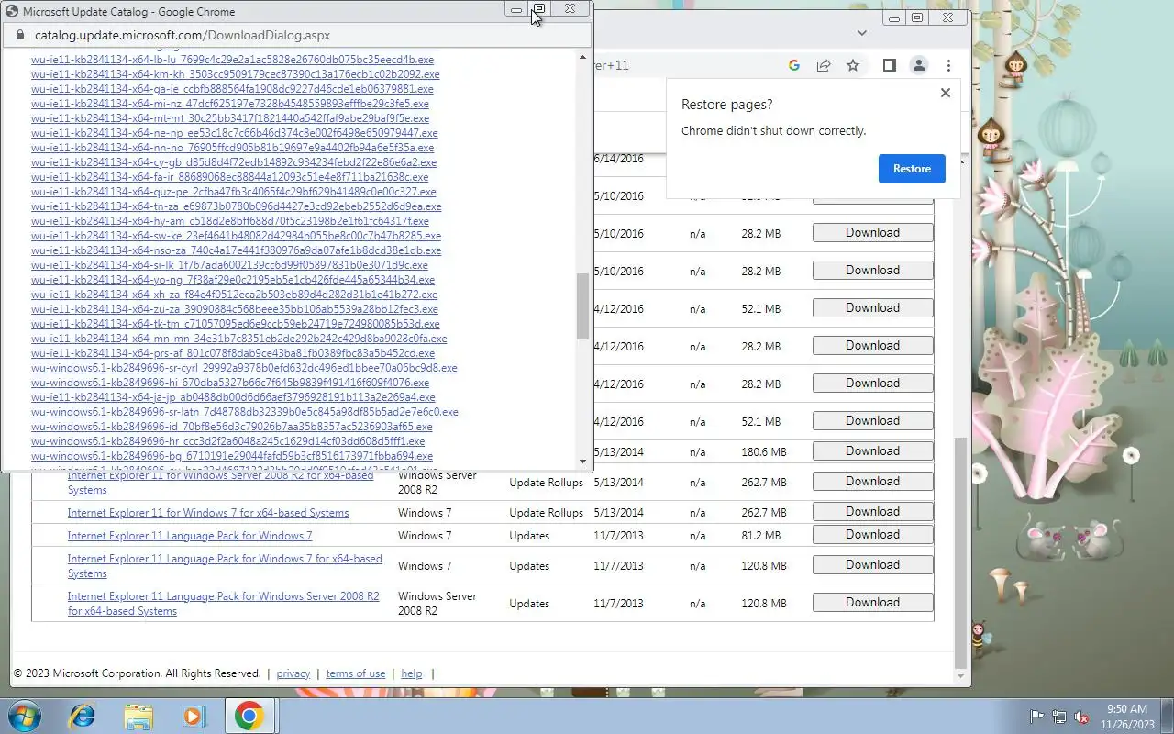Open the privacy link in the footer
This screenshot has height=734, width=1174.
(293, 673)
